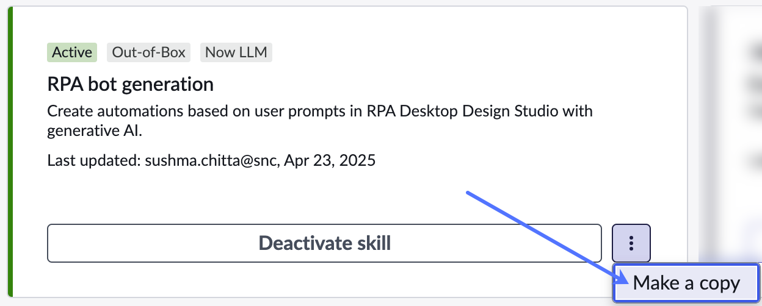
Task: Click the Out-of-Box tag
Action: coord(148,52)
